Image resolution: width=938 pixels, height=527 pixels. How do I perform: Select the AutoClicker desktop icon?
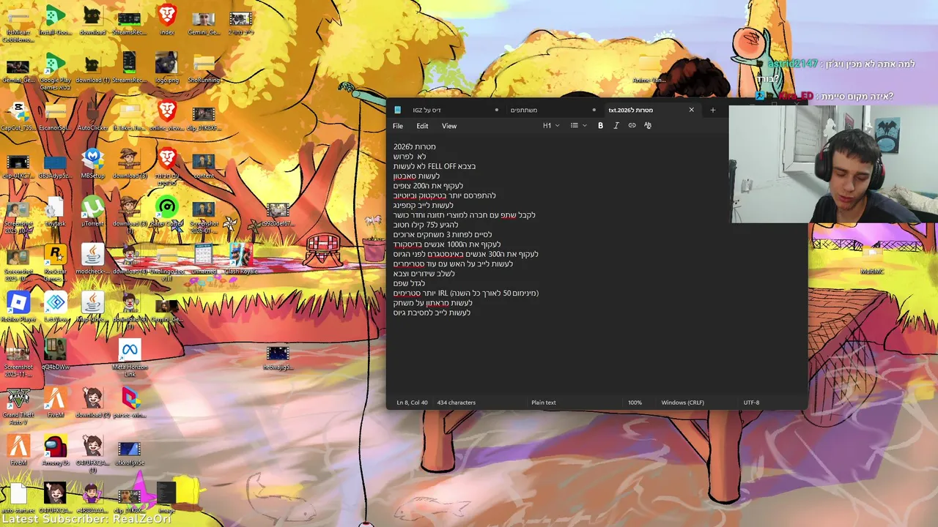tap(92, 116)
